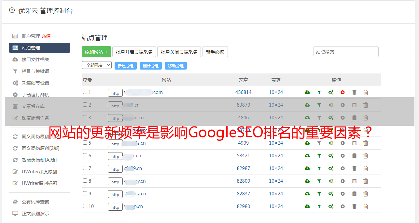Viewport: 419px width, 223px height.
Task: Click the http protocol selector in row 8
Action: (x=115, y=182)
